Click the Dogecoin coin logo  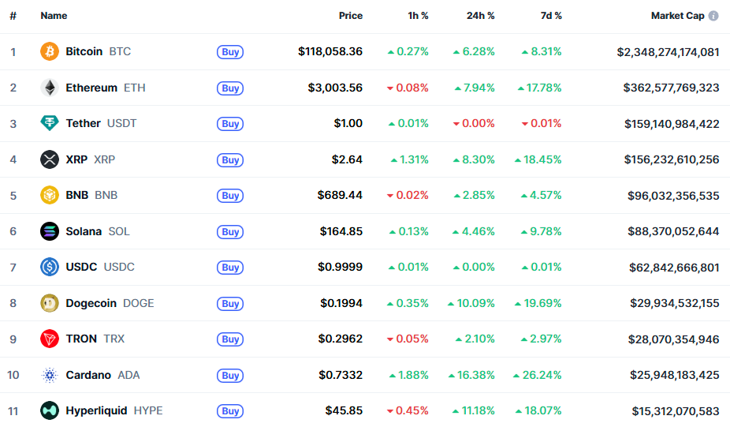pos(50,303)
